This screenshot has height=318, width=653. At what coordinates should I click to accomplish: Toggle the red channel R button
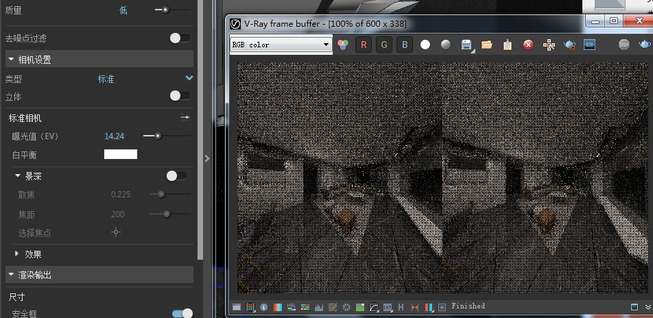[364, 45]
